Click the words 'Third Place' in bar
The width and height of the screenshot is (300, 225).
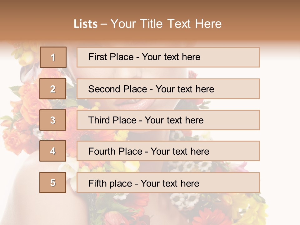(112, 120)
